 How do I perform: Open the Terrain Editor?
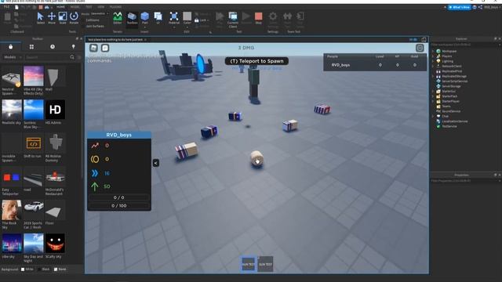pyautogui.click(x=118, y=18)
